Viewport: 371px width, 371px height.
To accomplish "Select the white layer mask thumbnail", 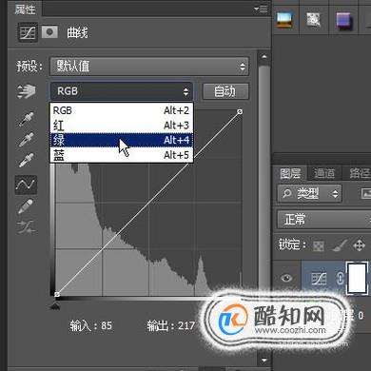I will coord(358,278).
